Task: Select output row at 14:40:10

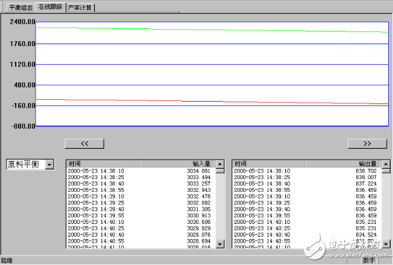Action: (x=305, y=221)
